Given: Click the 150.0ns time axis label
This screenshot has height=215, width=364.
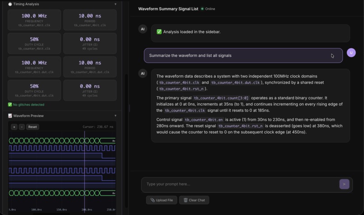Looking at the screenshot, I should point(61,210).
